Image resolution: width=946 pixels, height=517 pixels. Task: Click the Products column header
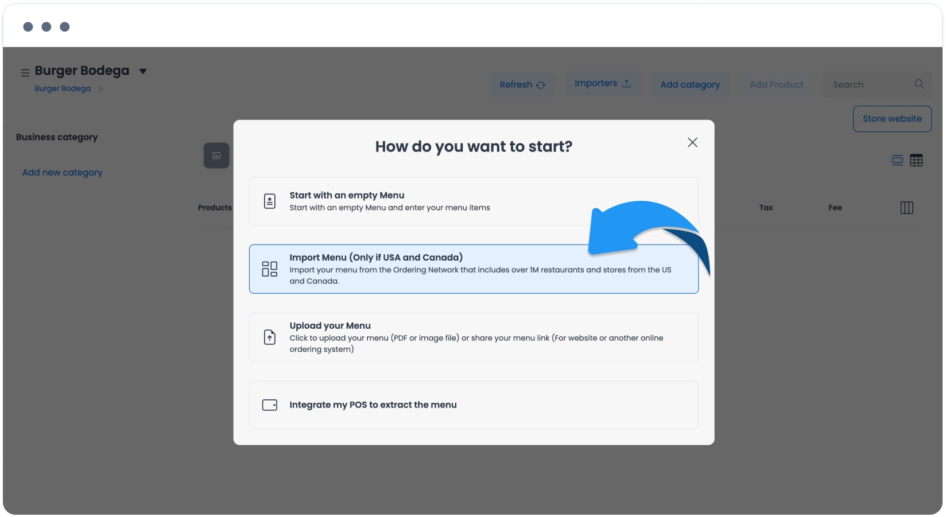point(215,208)
